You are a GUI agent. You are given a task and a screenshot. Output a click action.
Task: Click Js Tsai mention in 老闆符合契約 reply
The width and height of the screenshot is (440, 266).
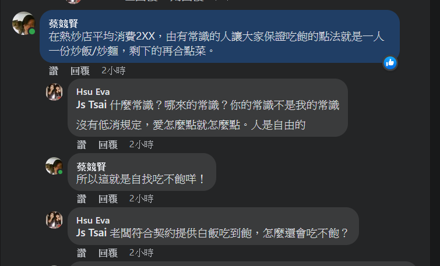[x=91, y=233]
